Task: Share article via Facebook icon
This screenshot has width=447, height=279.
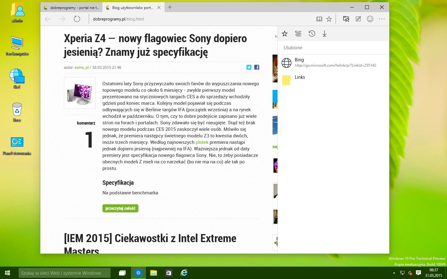Action: (x=257, y=67)
